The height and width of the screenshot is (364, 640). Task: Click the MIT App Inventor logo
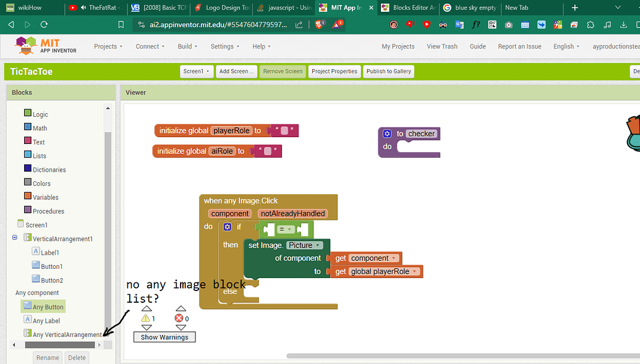pyautogui.click(x=46, y=46)
